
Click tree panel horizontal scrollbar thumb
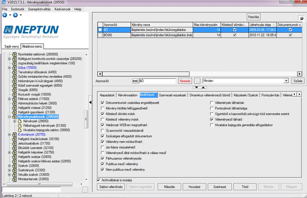pyautogui.click(x=40, y=184)
